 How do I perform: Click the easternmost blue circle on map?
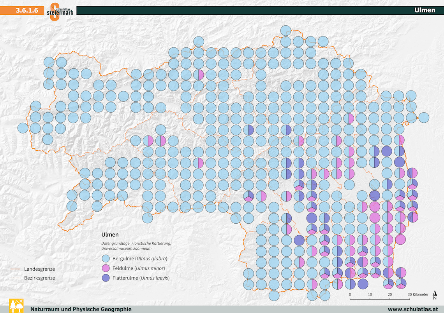423,117
